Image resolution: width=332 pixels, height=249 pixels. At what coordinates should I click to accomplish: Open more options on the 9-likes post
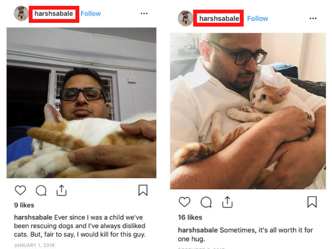pyautogui.click(x=144, y=14)
